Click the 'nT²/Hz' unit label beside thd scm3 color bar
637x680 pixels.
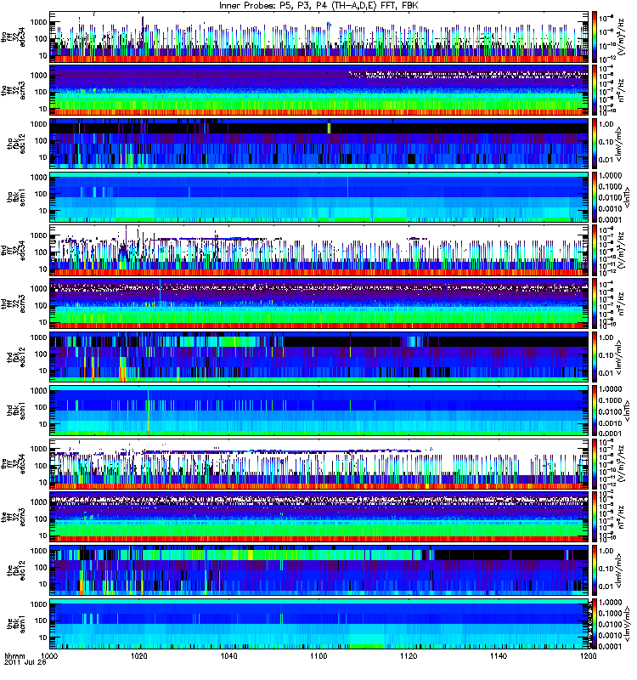pos(622,304)
